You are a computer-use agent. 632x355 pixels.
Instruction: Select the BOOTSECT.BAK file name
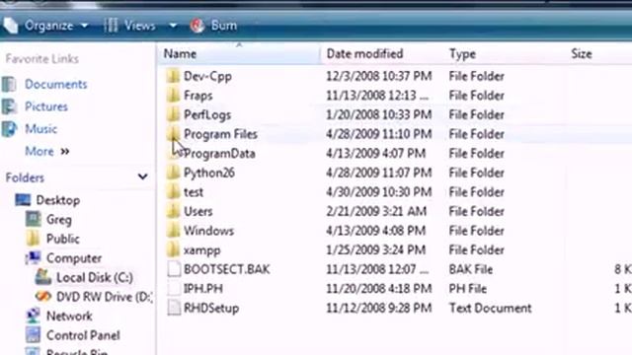tap(226, 269)
